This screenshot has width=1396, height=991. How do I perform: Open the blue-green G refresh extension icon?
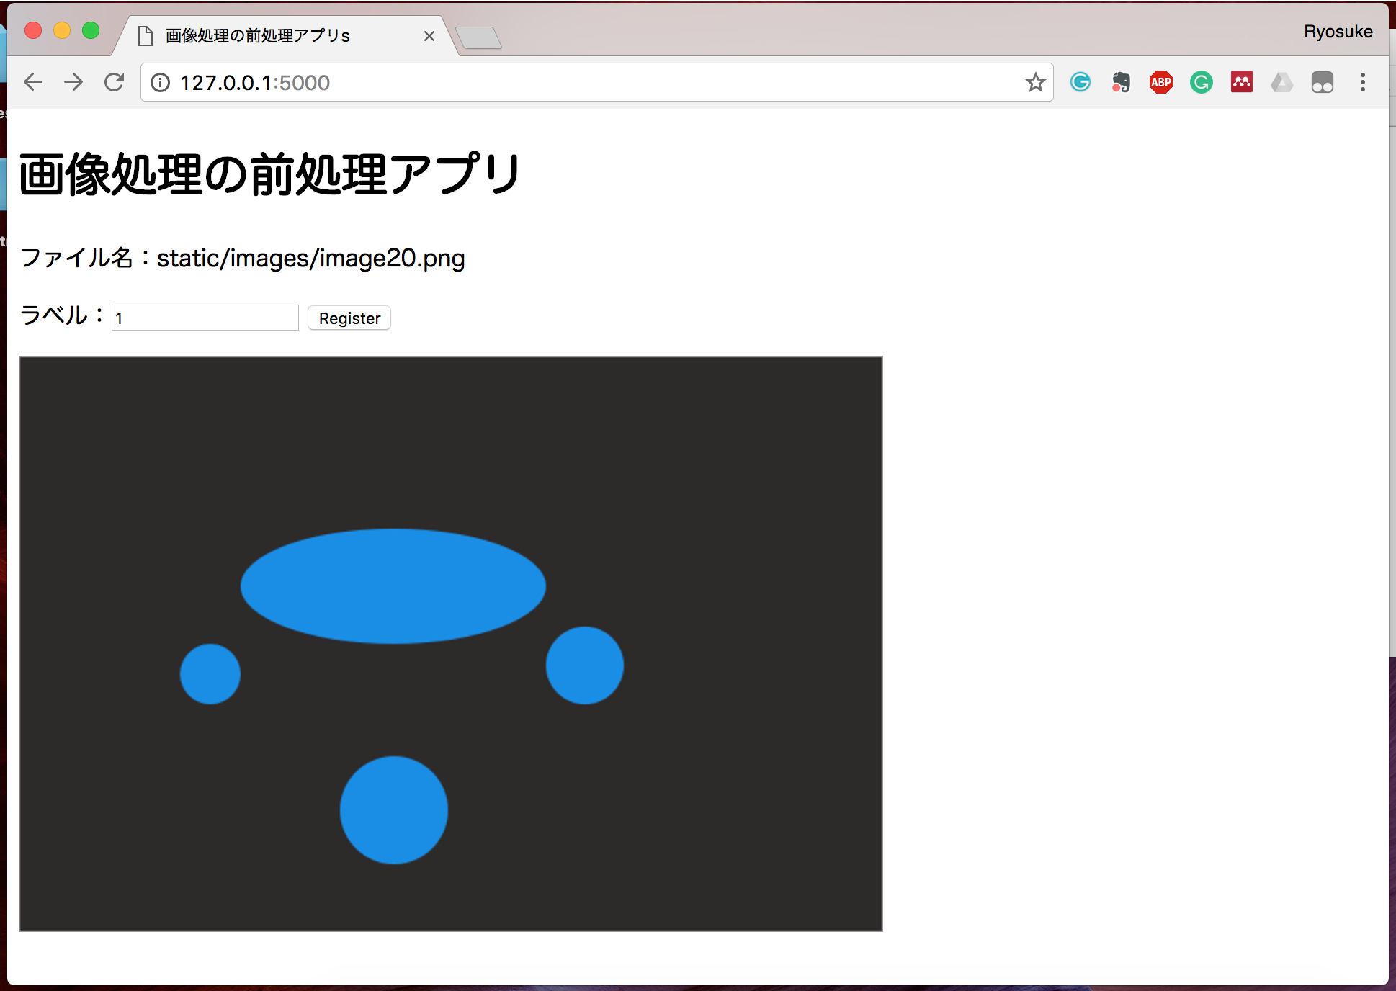click(1080, 82)
